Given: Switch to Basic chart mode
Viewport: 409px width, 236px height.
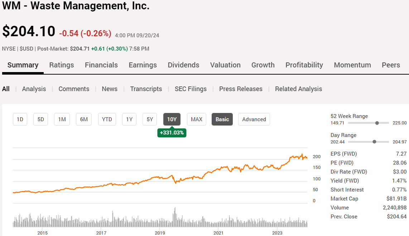Looking at the screenshot, I should tap(222, 119).
